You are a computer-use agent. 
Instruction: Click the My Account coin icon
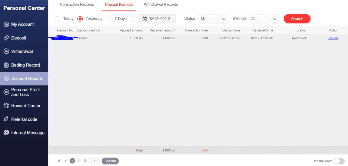coord(6,24)
